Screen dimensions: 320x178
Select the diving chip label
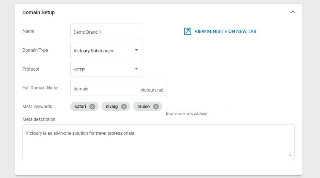pyautogui.click(x=112, y=107)
